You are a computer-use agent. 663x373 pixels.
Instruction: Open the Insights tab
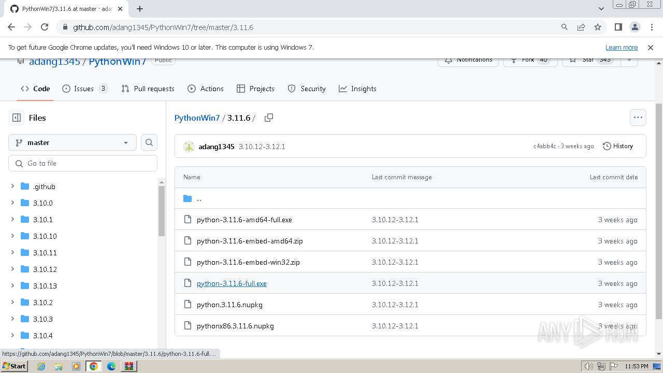(x=357, y=89)
